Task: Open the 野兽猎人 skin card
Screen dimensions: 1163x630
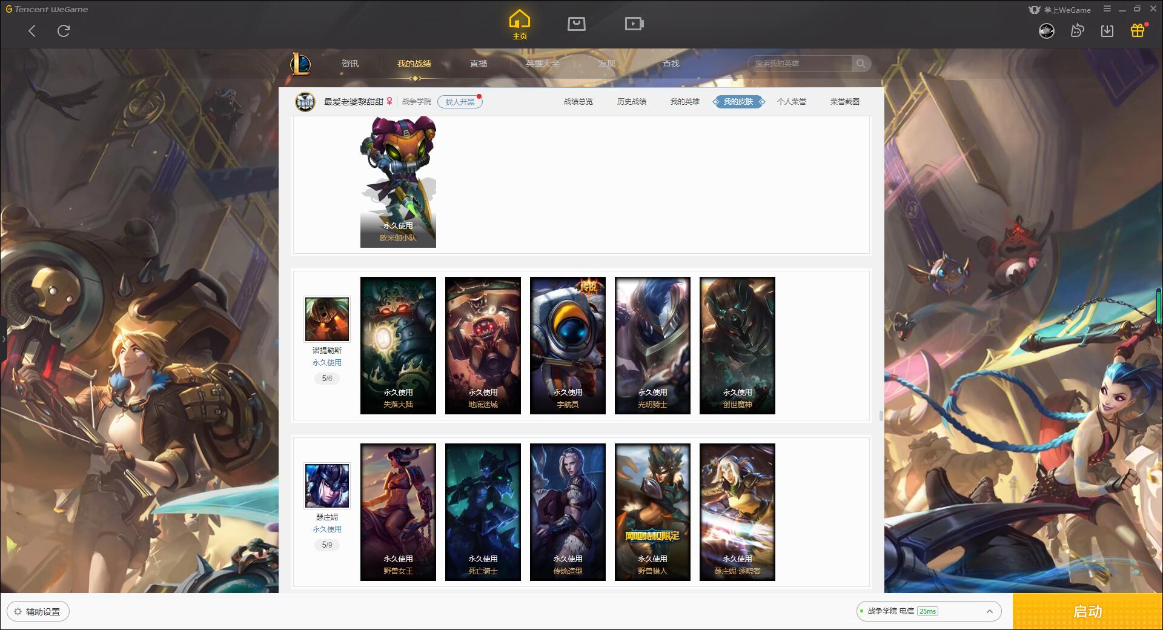Action: [x=652, y=512]
